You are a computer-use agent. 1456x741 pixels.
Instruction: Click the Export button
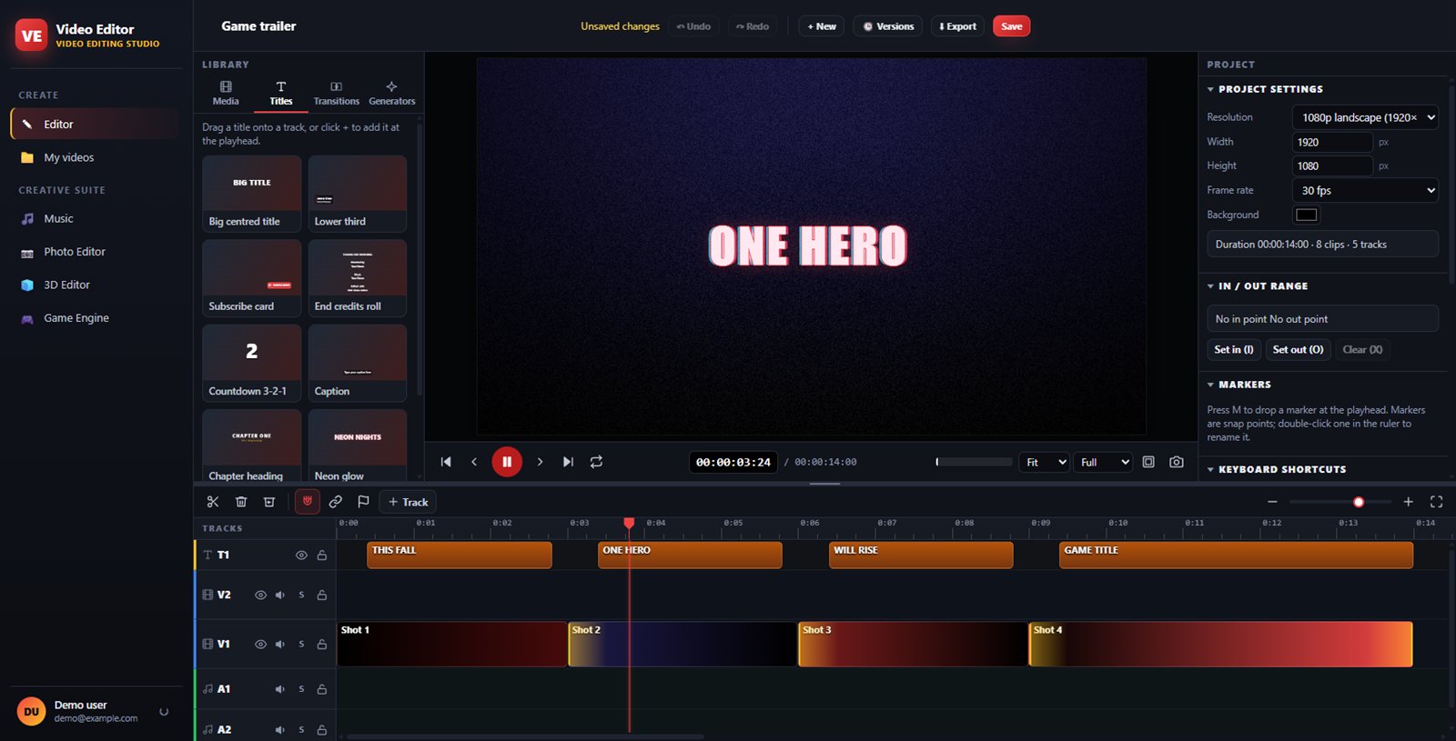(957, 26)
